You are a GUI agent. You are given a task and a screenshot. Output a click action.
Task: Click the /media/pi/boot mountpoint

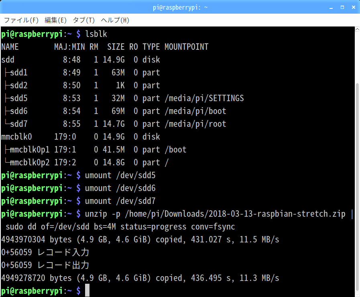tap(195, 111)
